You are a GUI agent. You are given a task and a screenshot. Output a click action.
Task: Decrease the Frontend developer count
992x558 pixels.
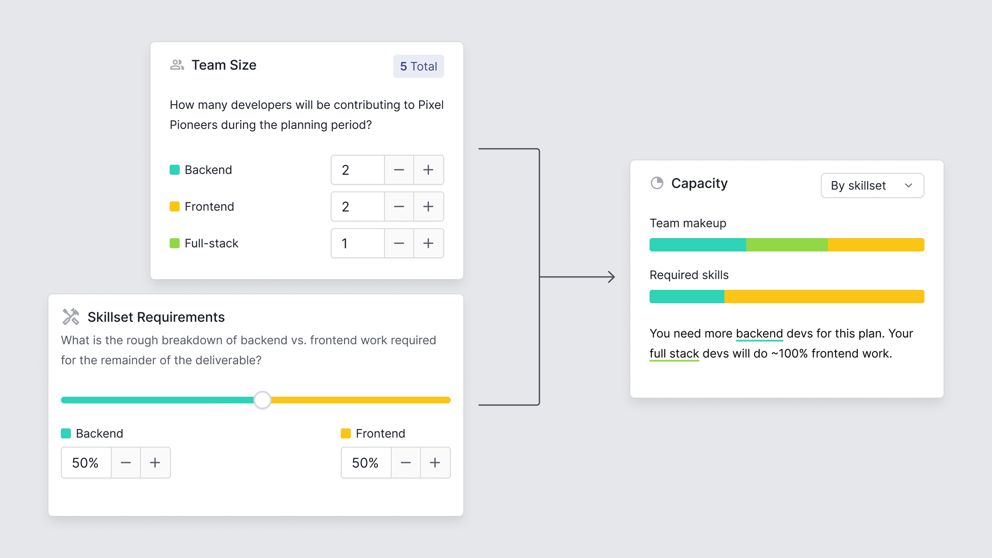[x=399, y=207]
